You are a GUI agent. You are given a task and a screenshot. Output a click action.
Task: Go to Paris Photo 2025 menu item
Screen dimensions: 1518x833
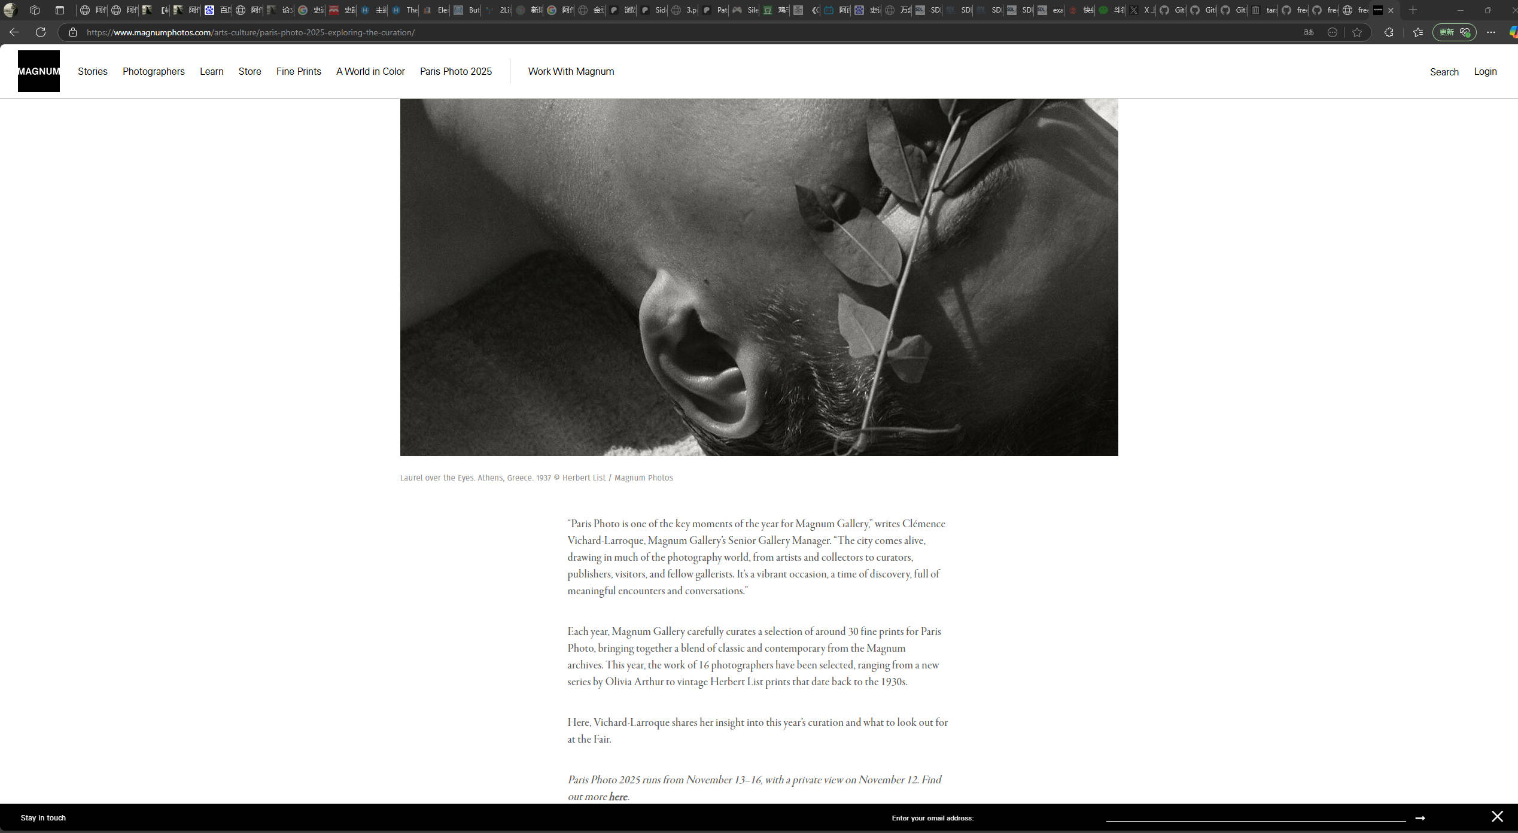click(x=455, y=71)
